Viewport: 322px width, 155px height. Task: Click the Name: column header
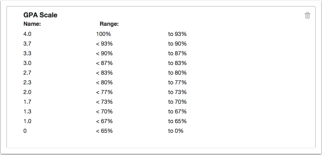tap(32, 24)
